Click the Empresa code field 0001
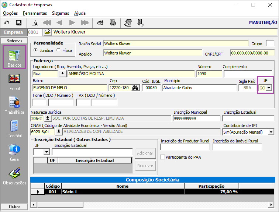Viewport: 279px width, 212px height. click(x=35, y=32)
